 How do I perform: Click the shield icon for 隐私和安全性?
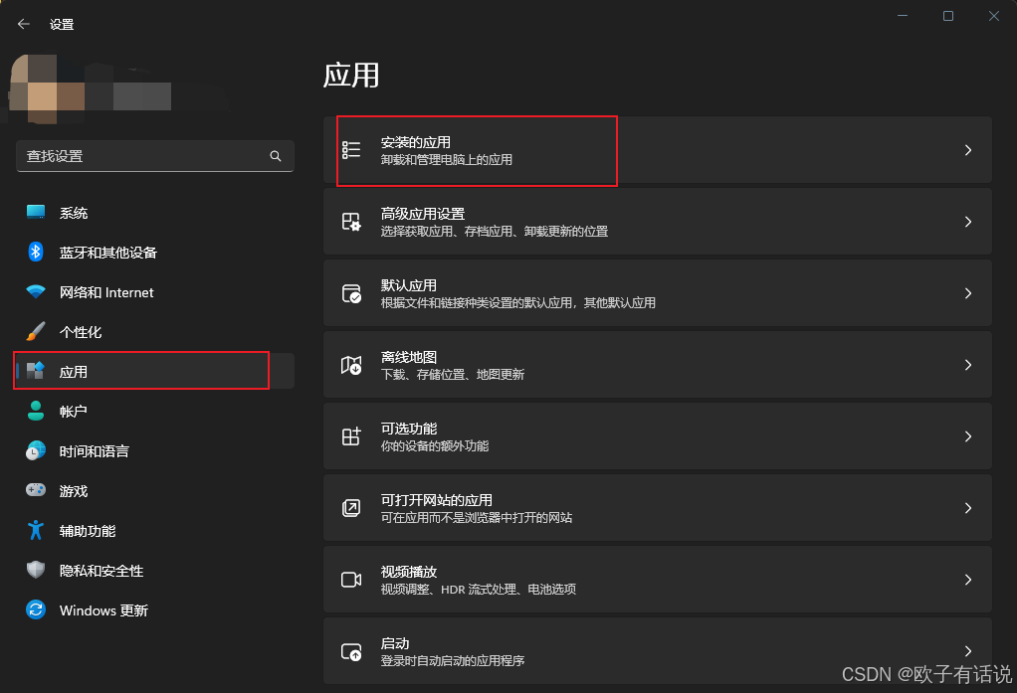[36, 570]
